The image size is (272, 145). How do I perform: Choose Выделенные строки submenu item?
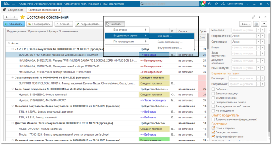tap(127, 36)
